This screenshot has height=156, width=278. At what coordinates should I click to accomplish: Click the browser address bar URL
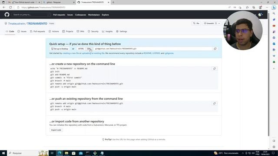pos(43,7)
